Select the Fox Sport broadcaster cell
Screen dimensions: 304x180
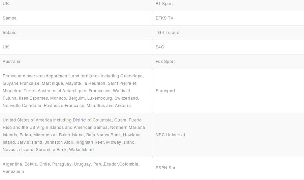165,62
